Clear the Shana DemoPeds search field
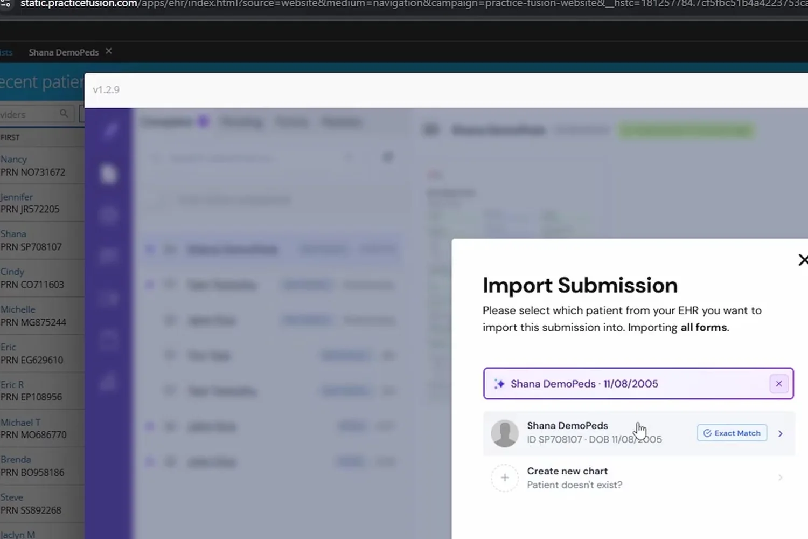 coord(778,384)
